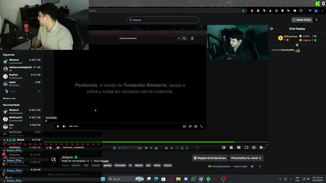Click the Kick search field labeled Buscar
This screenshot has width=326, height=183.
[163, 20]
